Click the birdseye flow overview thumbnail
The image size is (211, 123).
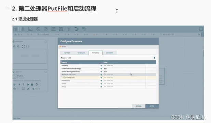pos(29,56)
